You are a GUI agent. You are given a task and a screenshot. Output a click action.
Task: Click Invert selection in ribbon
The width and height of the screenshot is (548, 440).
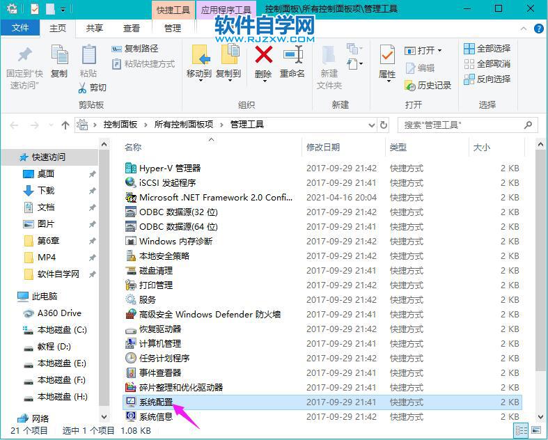pos(486,79)
